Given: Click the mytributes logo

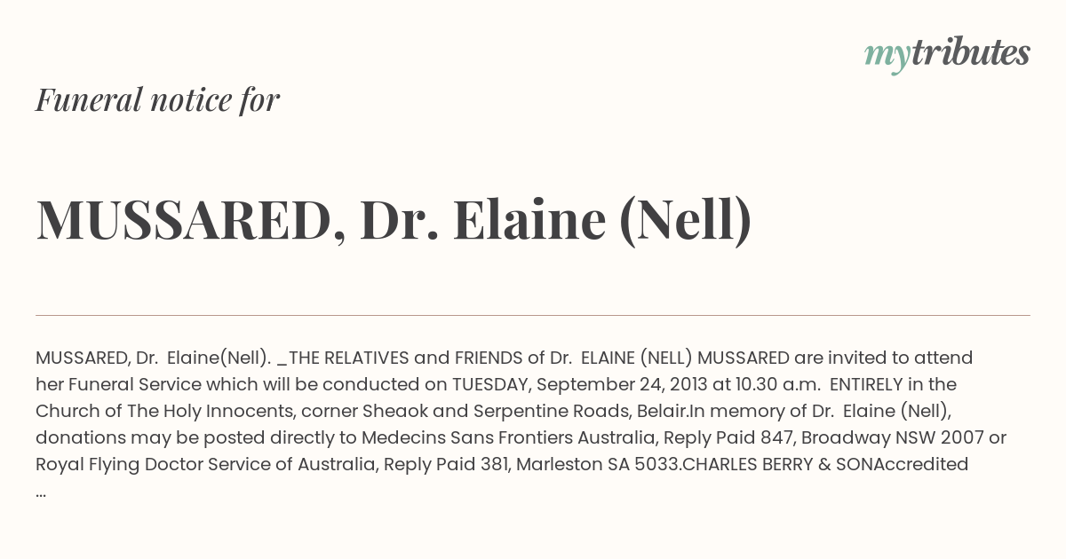Looking at the screenshot, I should click(x=947, y=54).
